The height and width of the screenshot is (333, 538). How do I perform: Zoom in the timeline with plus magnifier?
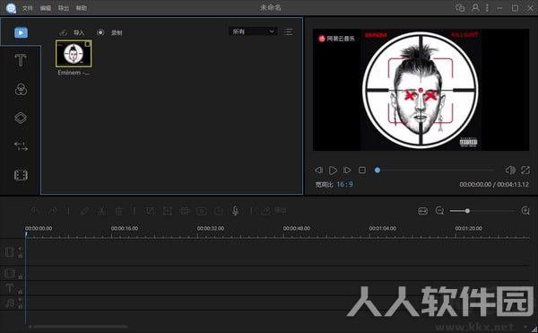point(525,210)
